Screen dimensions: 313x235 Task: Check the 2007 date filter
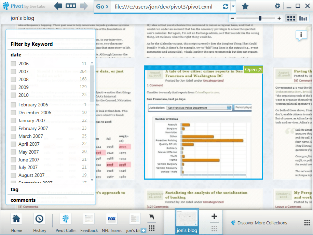(13, 71)
